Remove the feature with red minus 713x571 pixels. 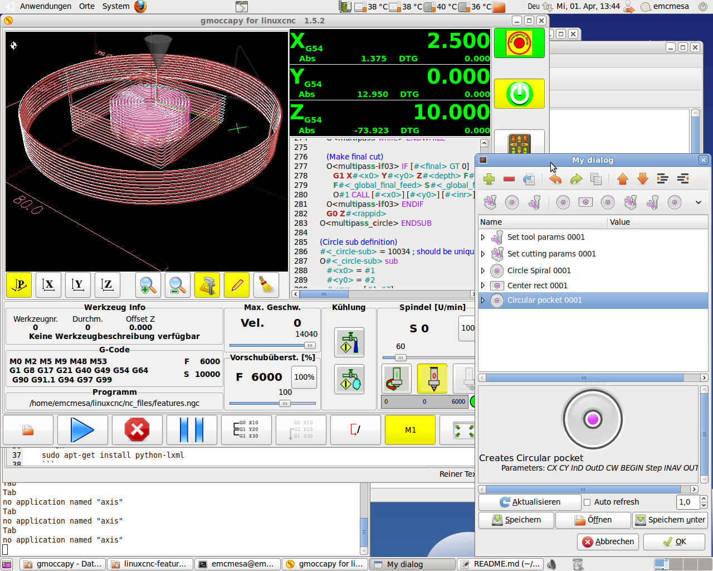coord(509,179)
